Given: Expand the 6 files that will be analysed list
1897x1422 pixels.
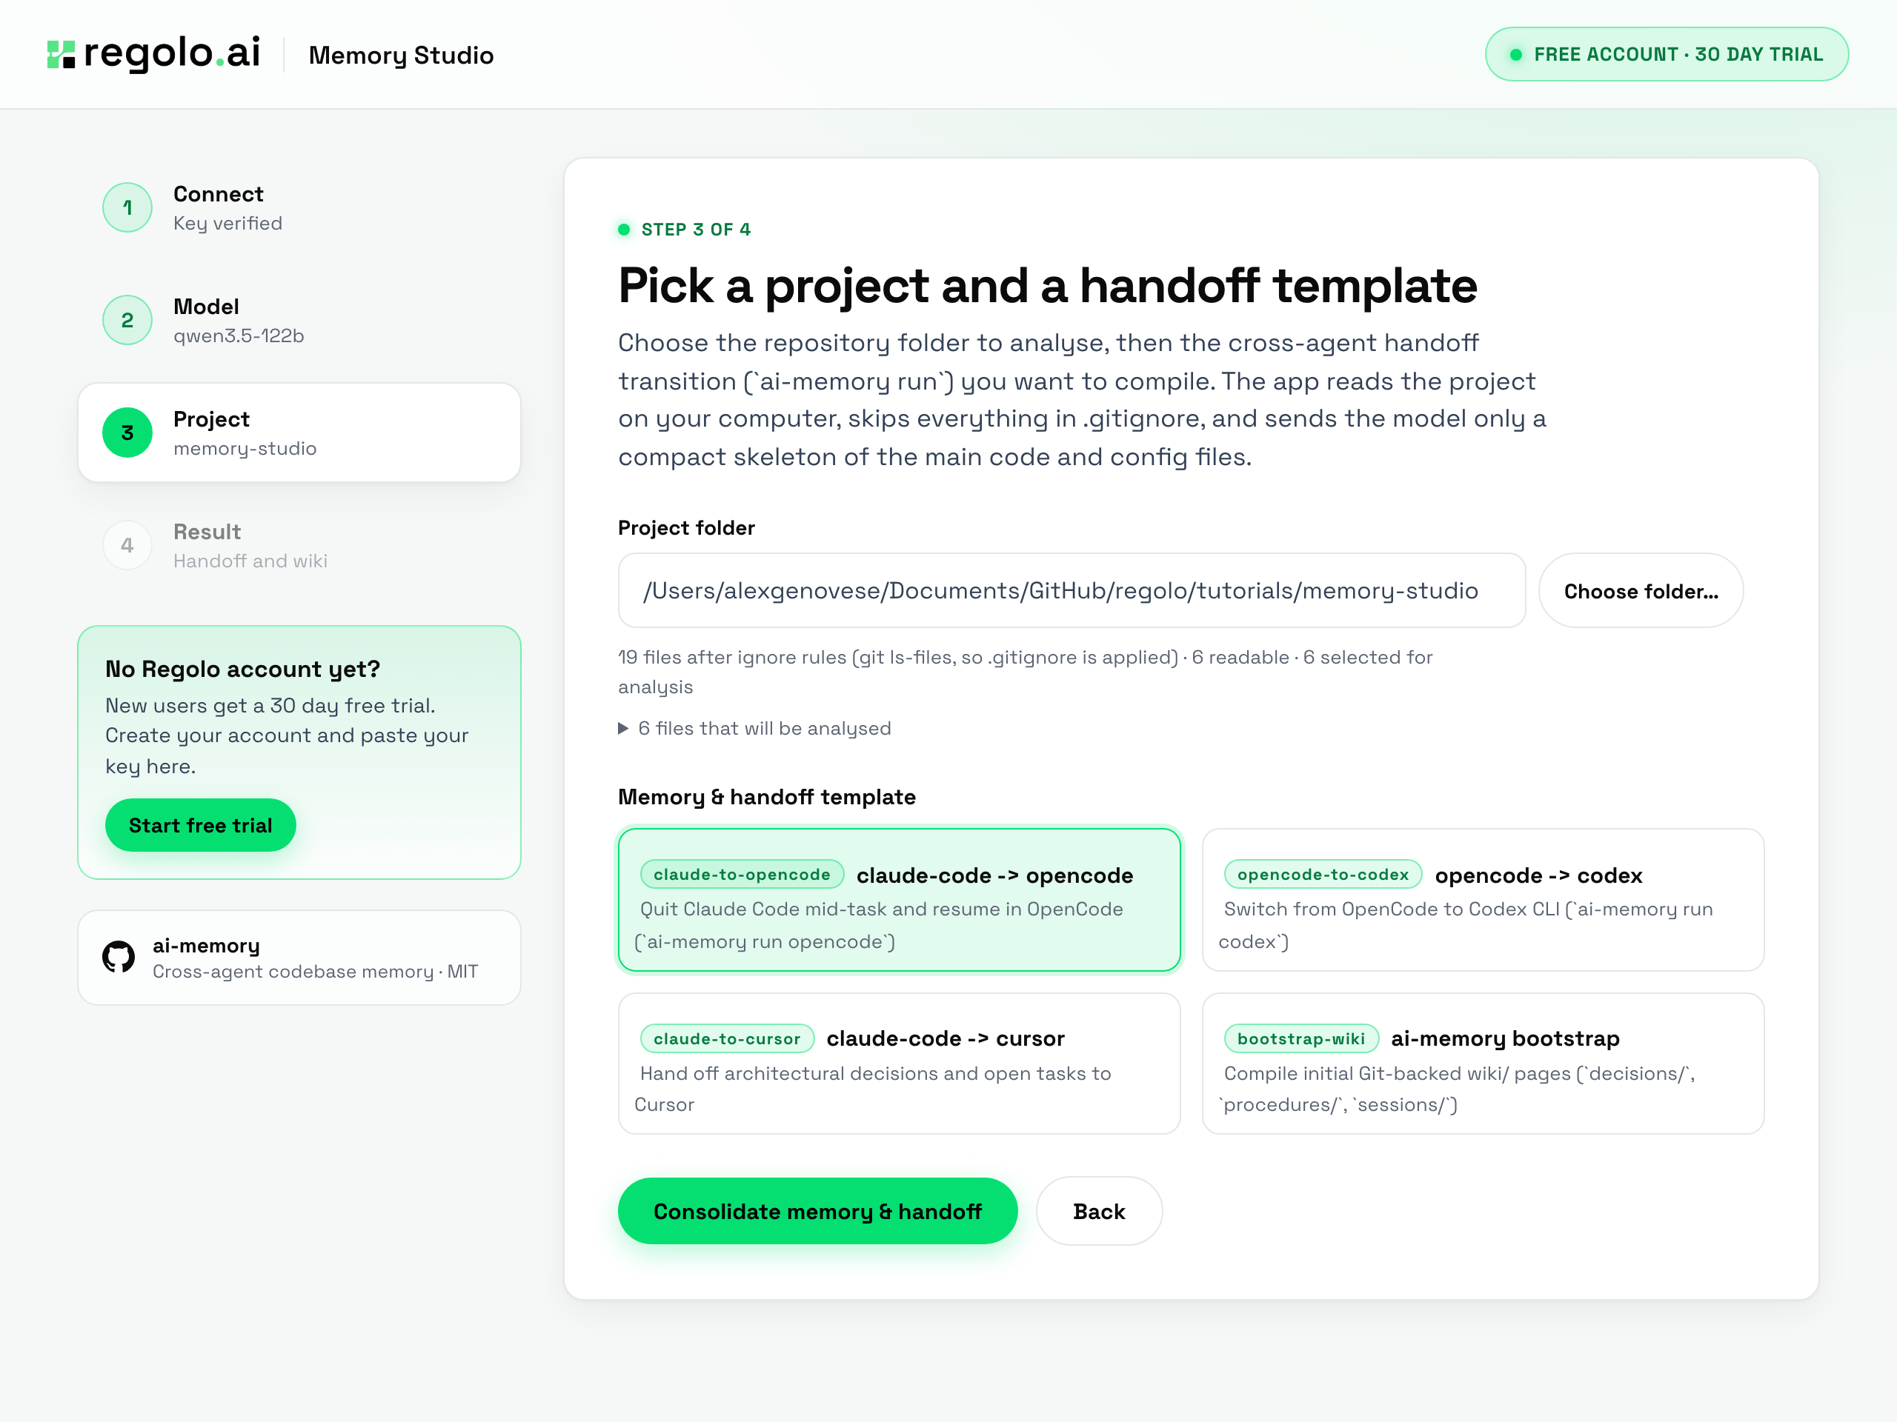Looking at the screenshot, I should click(754, 728).
